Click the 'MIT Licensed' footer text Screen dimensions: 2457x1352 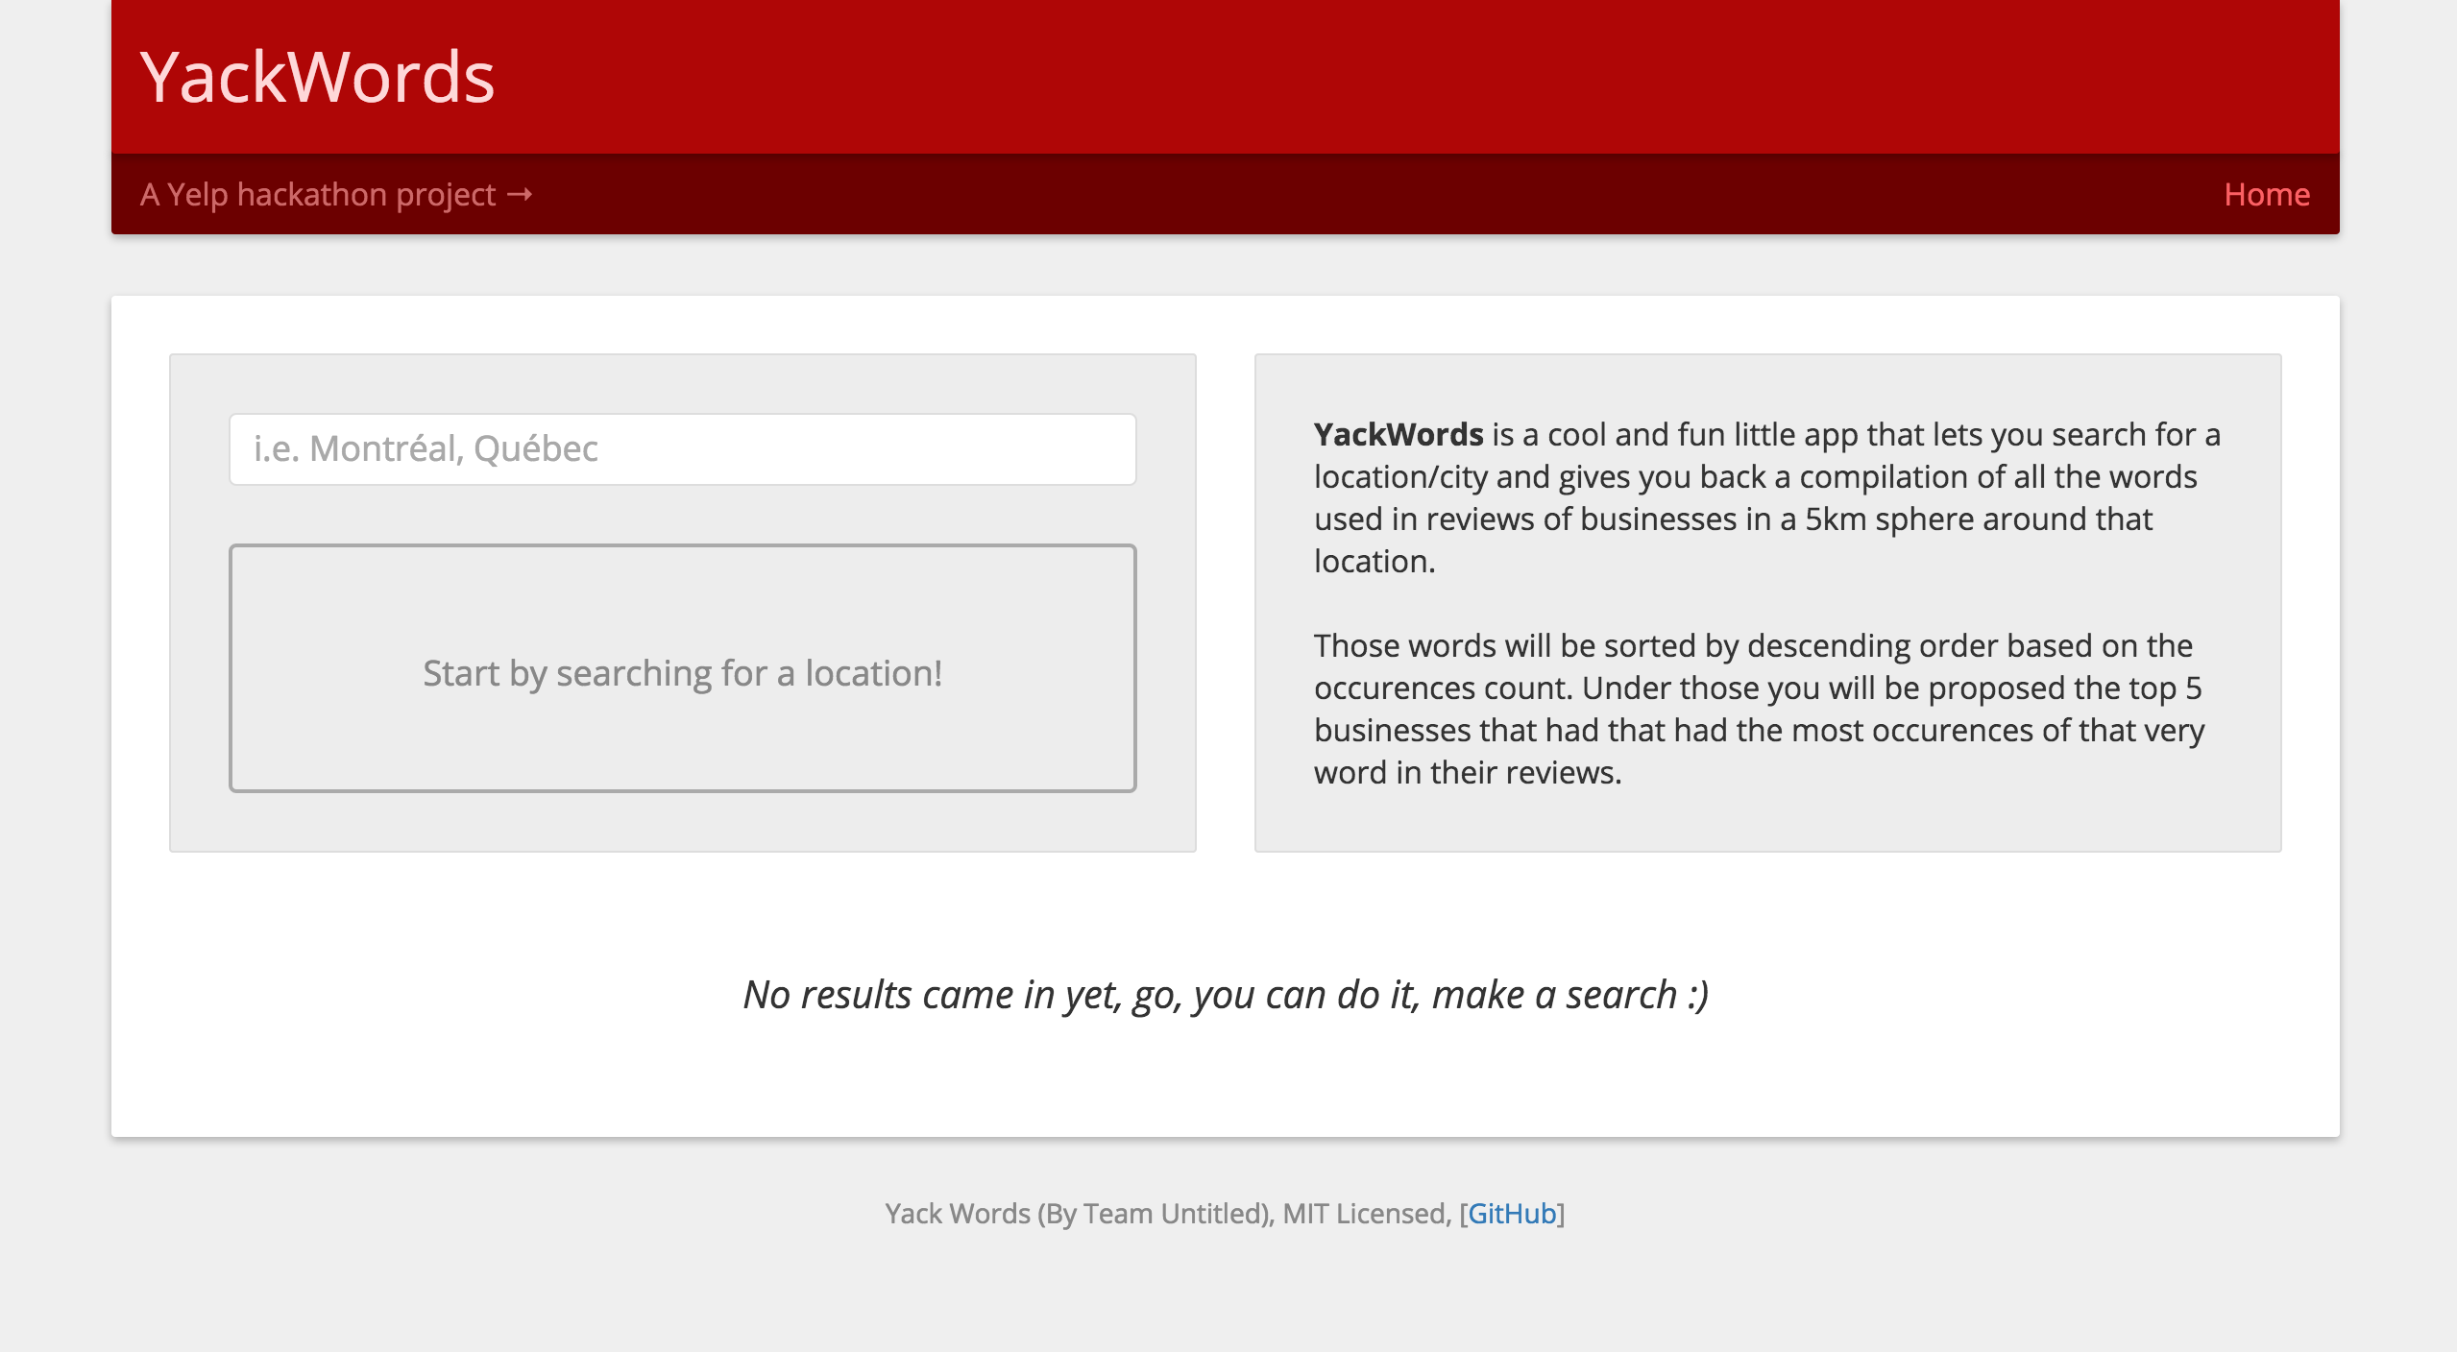pyautogui.click(x=1365, y=1214)
